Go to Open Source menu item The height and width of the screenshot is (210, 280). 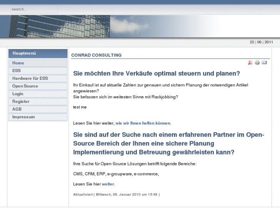point(38,86)
